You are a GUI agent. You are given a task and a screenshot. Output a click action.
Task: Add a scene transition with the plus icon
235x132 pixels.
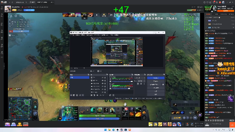click(138, 84)
